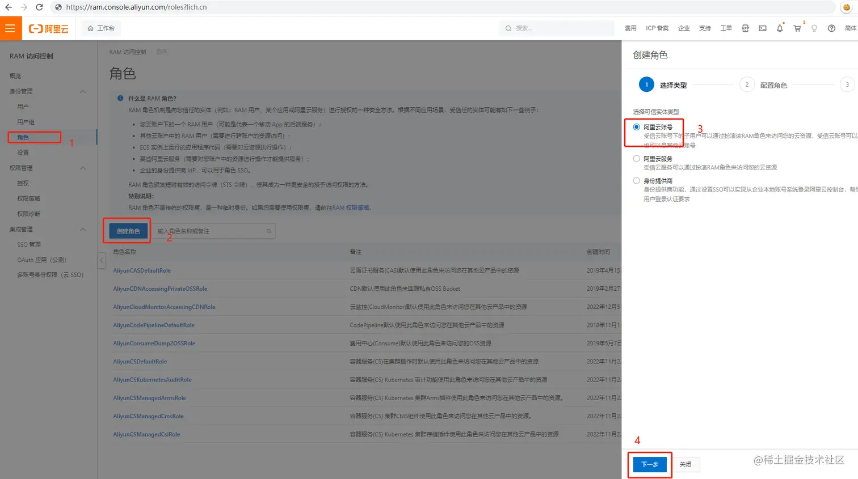Collapse sidebar with the edge arrow handle
The height and width of the screenshot is (479, 858).
tap(101, 261)
